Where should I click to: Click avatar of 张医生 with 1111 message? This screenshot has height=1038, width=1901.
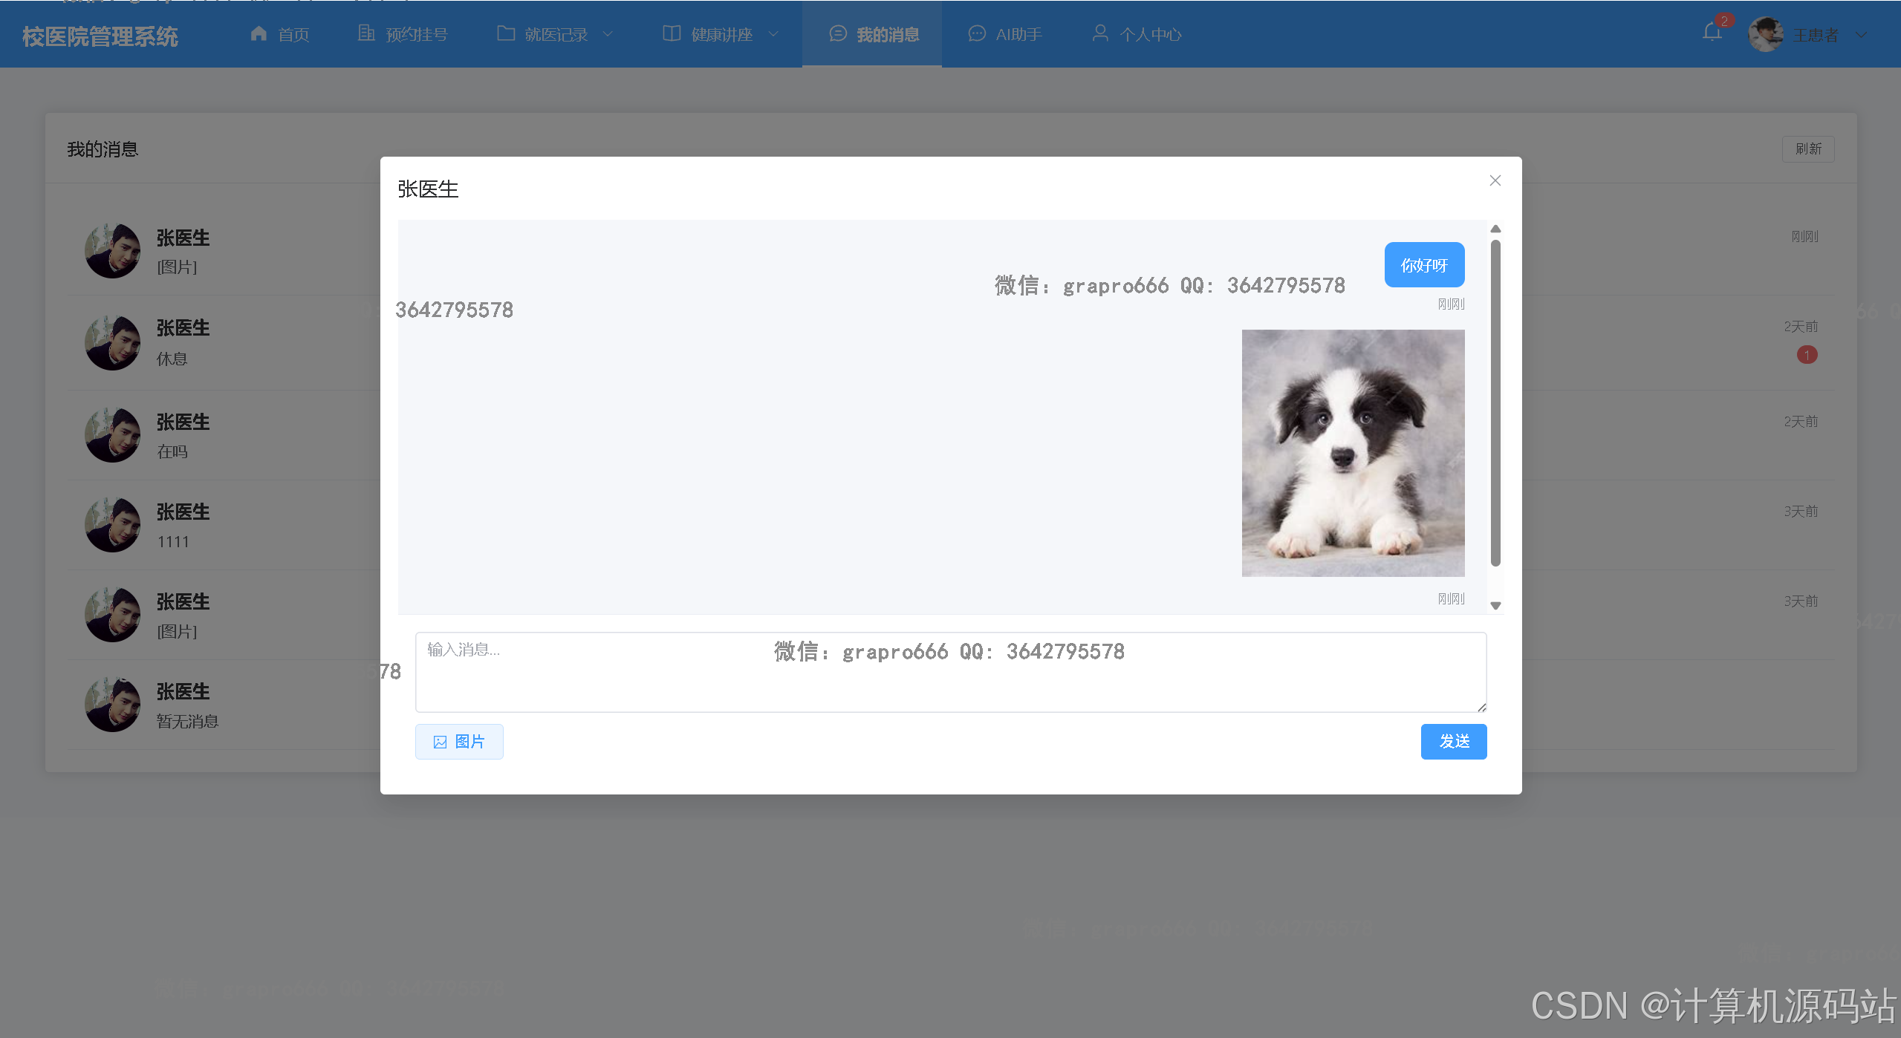(x=113, y=525)
